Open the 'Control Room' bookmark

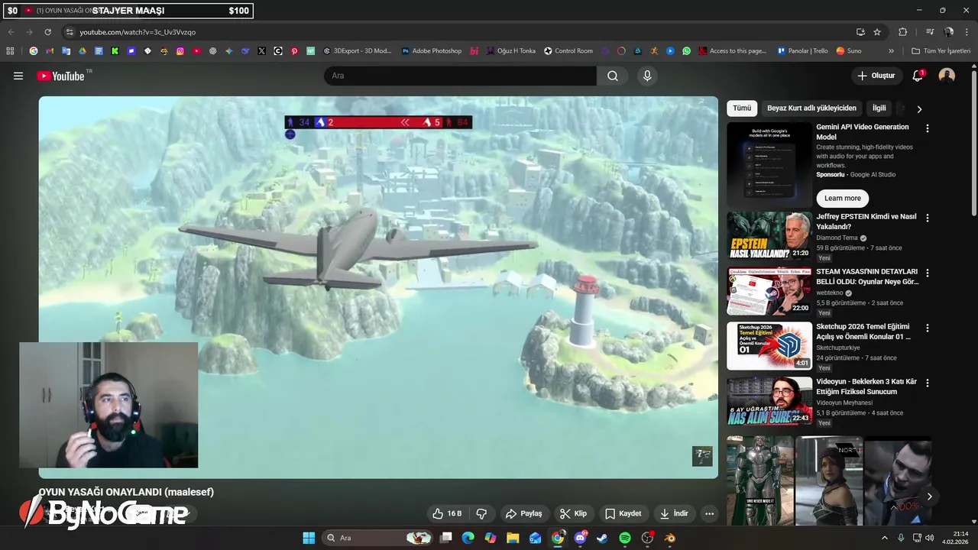tap(568, 51)
